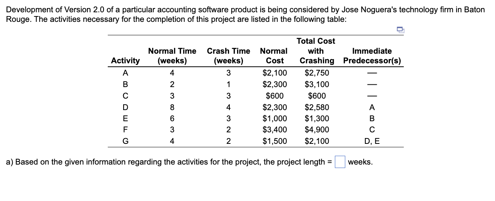
Task: Click the Normal Cost column header
Action: click(x=274, y=56)
